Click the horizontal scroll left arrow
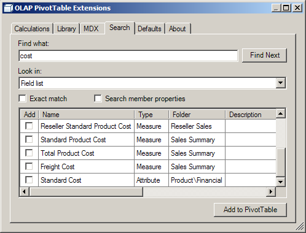Image resolution: width=306 pixels, height=233 pixels. (x=25, y=192)
